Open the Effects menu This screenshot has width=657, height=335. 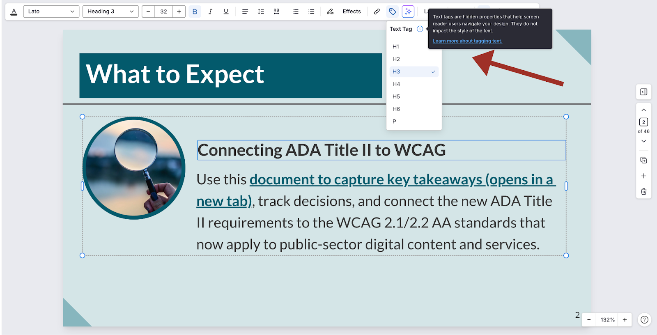[x=351, y=11]
